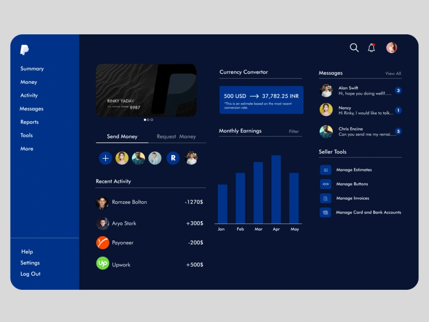Select the last Send Money contact after the R avatar

click(x=191, y=158)
